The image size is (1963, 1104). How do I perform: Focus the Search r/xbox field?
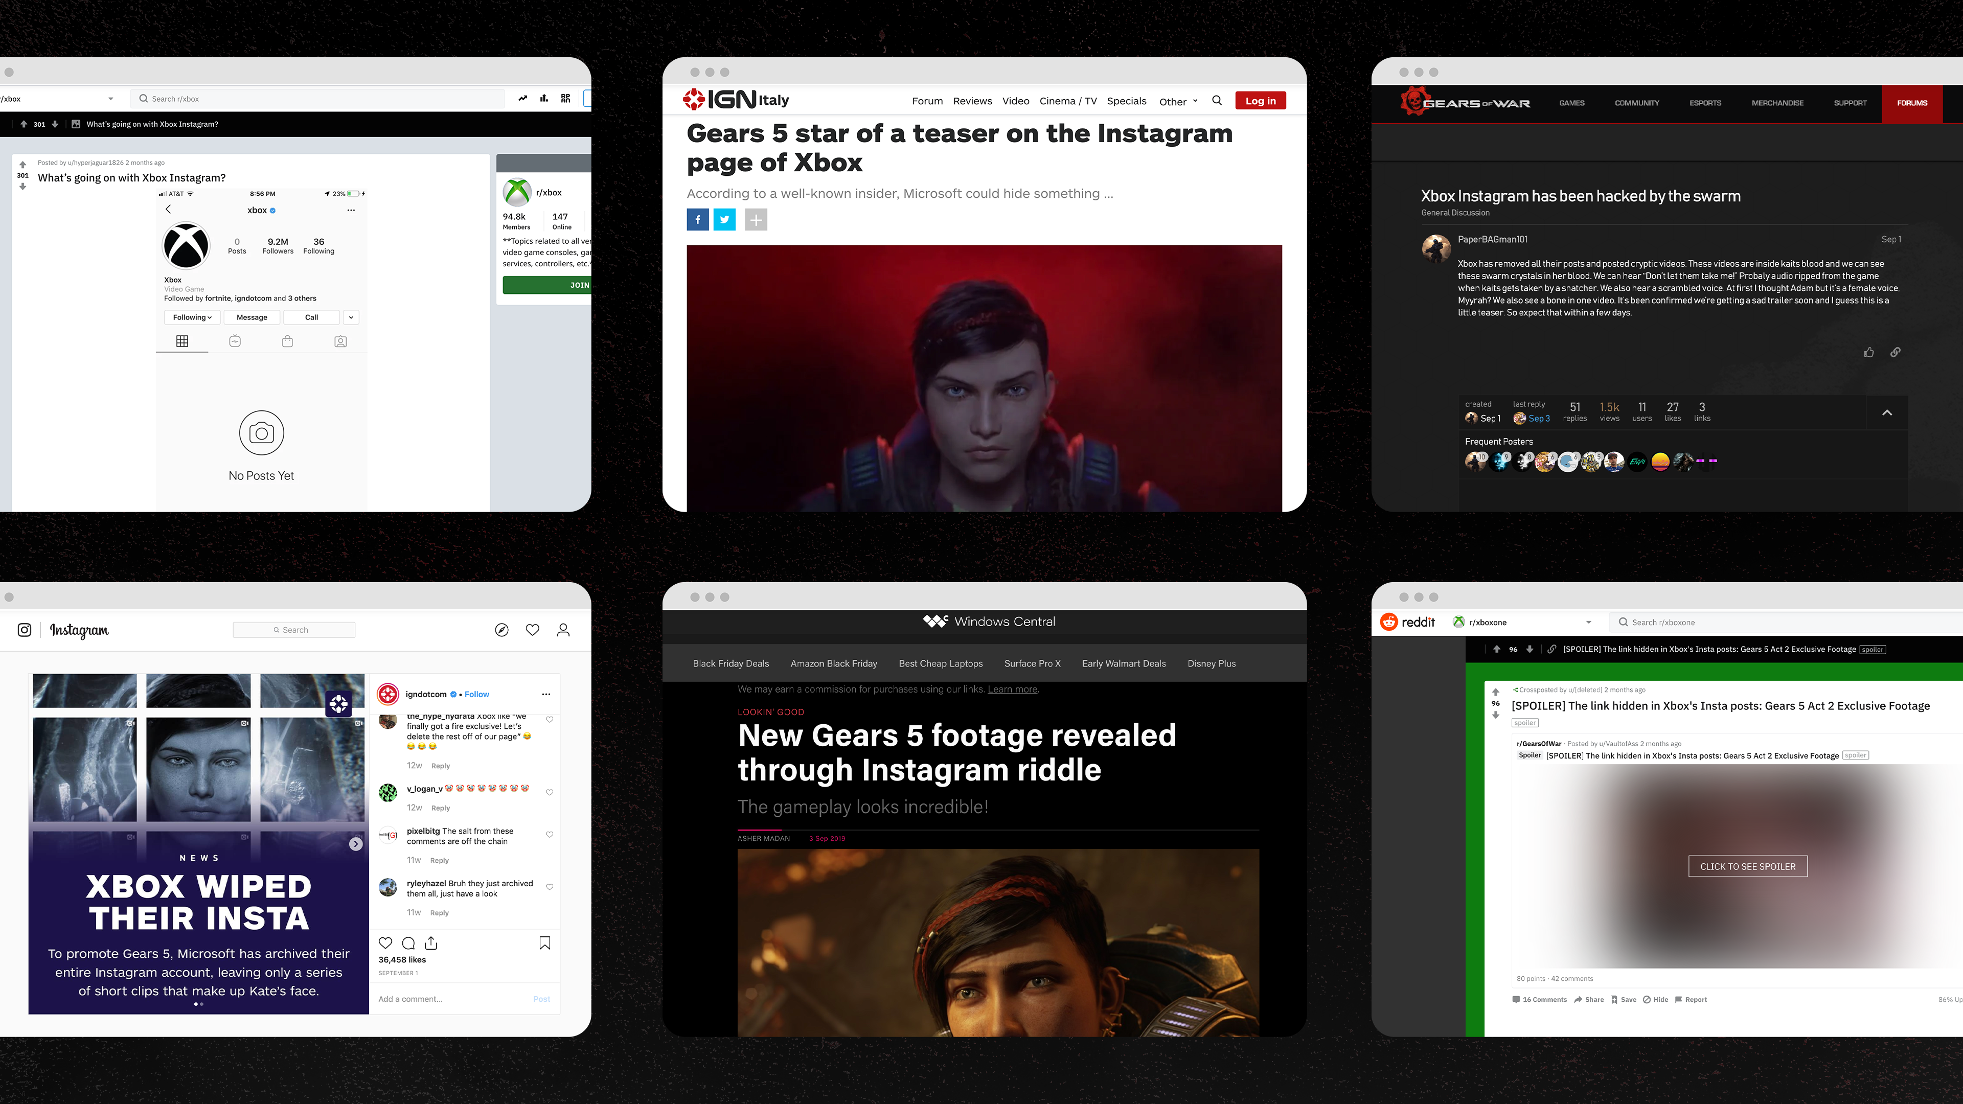[318, 99]
